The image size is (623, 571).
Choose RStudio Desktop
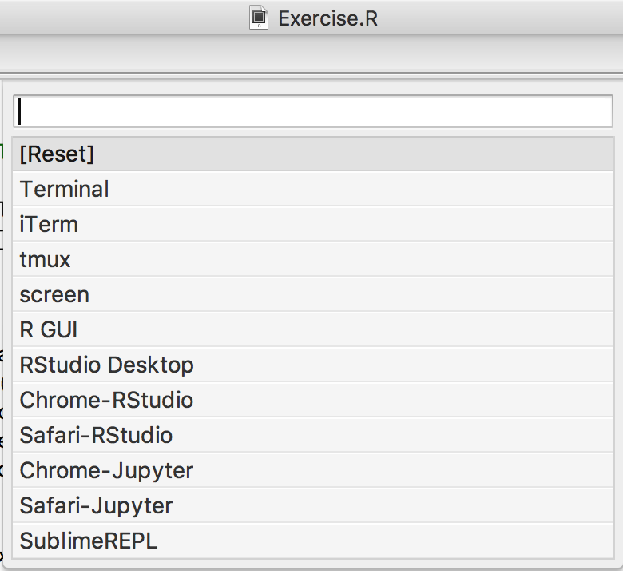click(313, 365)
